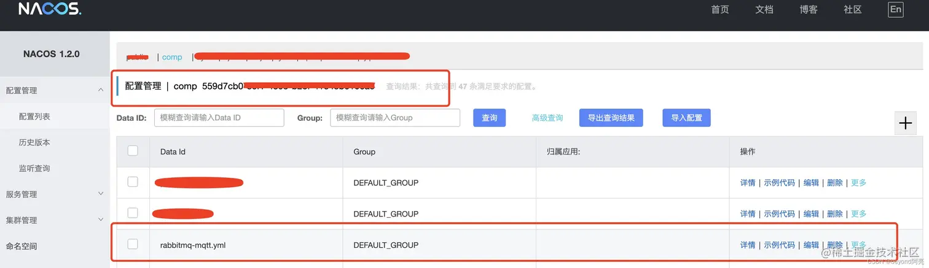The height and width of the screenshot is (268, 929).
Task: Click the NACOS logo
Action: [50, 9]
